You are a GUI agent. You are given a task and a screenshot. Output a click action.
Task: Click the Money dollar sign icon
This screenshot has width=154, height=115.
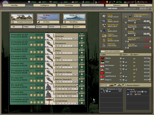(x=104, y=40)
